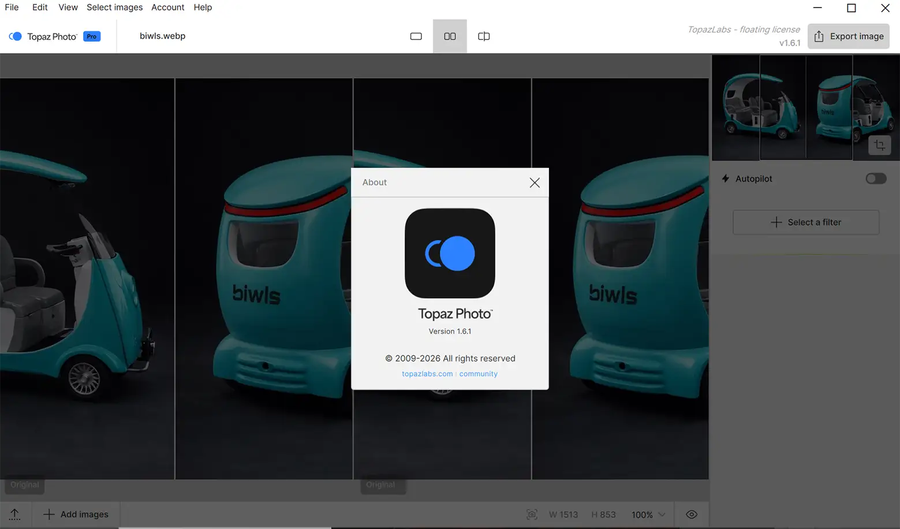The height and width of the screenshot is (529, 900).
Task: Click the biwls.webp file name
Action: point(162,36)
